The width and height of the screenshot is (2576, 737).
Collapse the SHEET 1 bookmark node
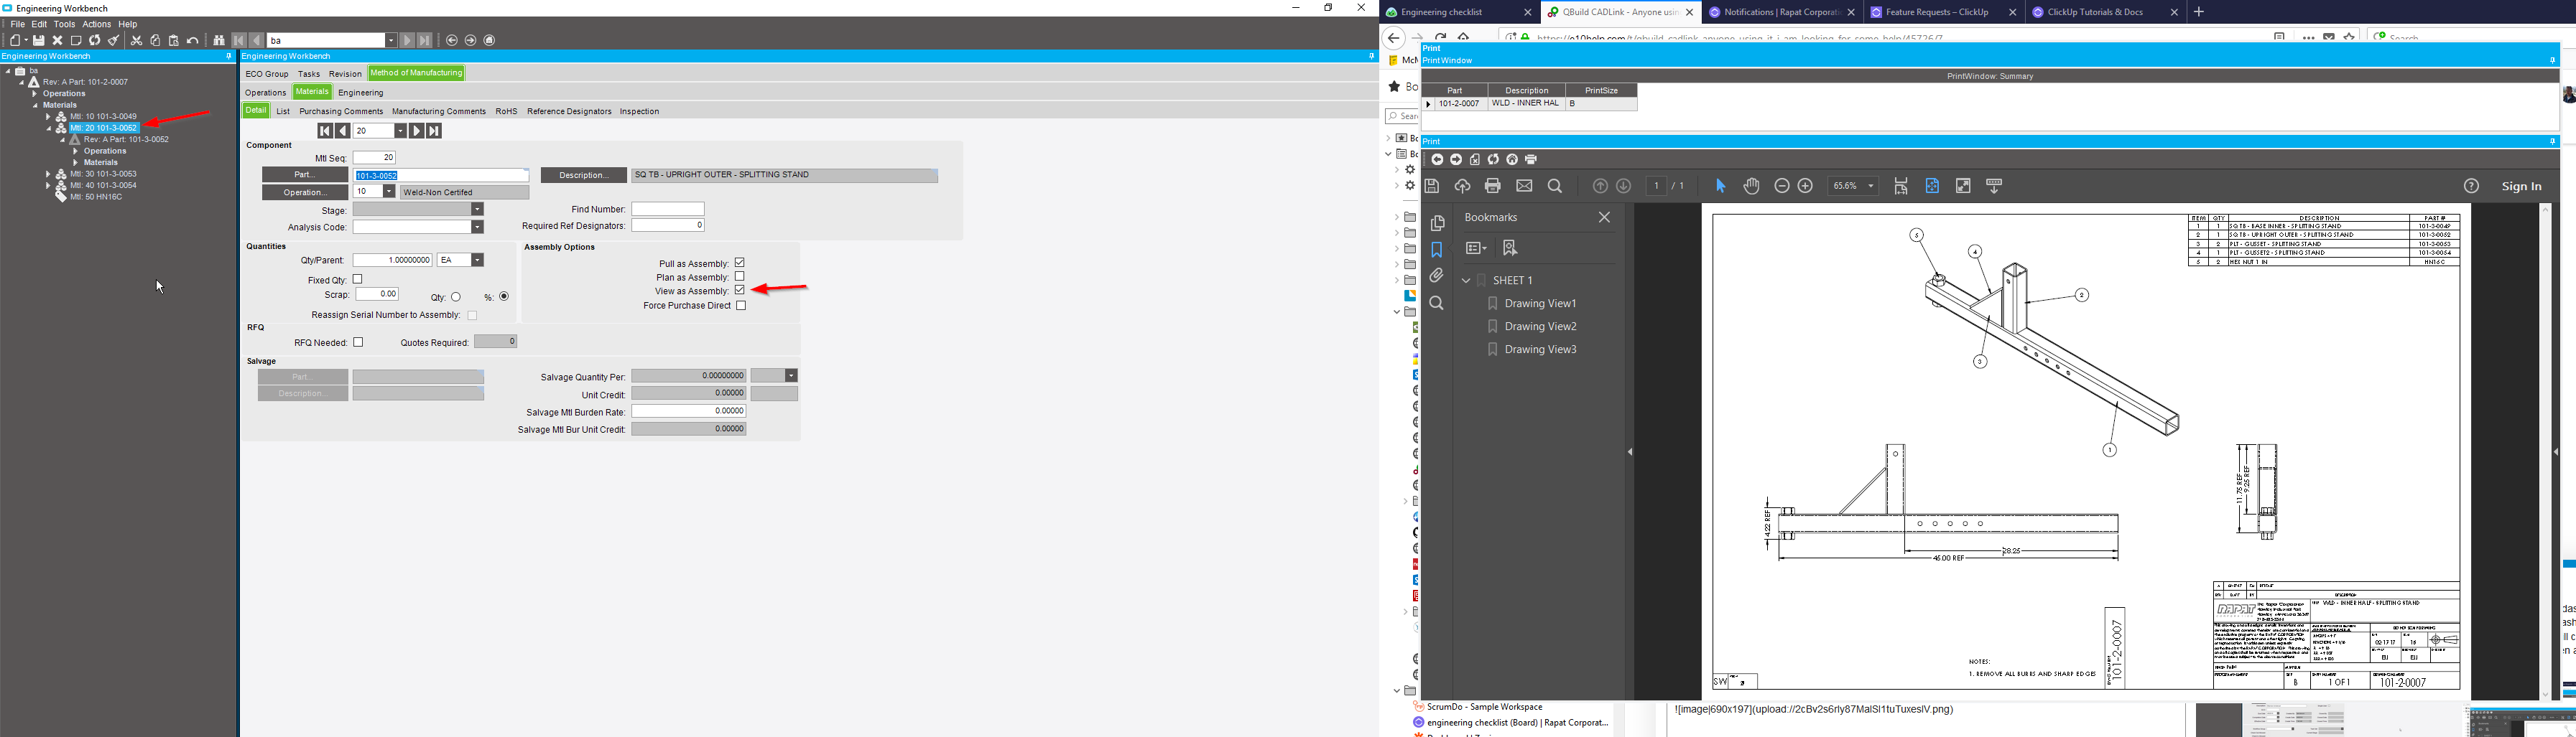click(x=1466, y=281)
